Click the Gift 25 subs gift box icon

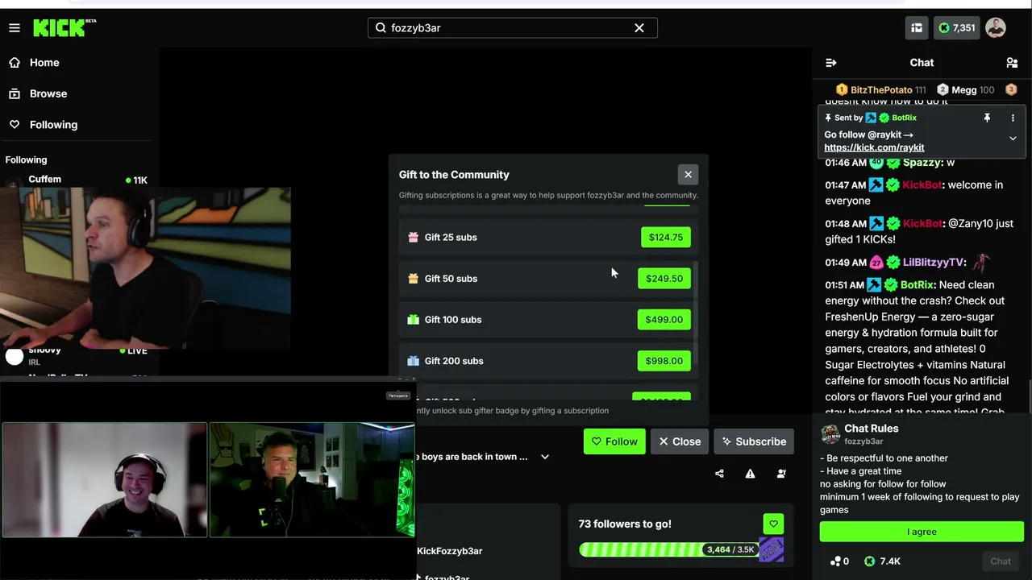414,238
